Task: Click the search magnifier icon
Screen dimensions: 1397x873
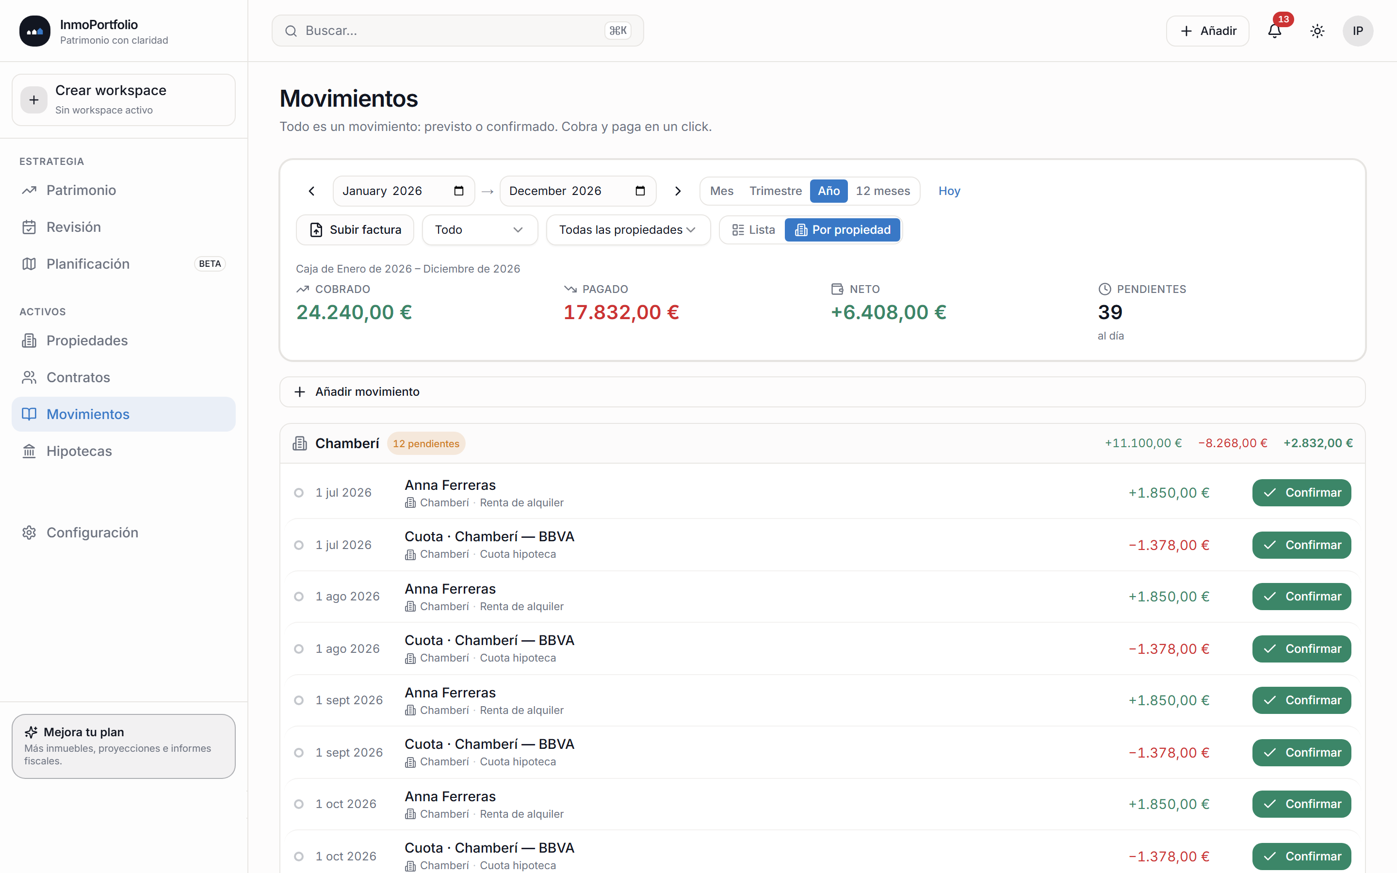Action: (x=291, y=31)
